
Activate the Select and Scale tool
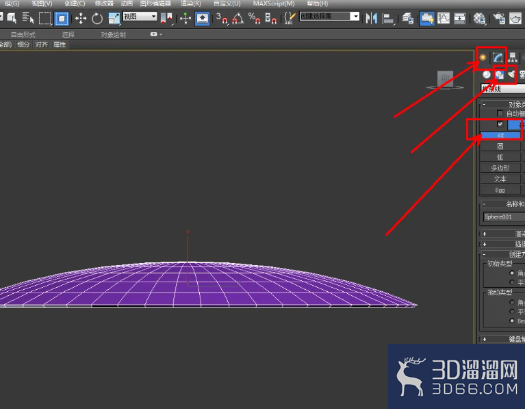pos(114,18)
